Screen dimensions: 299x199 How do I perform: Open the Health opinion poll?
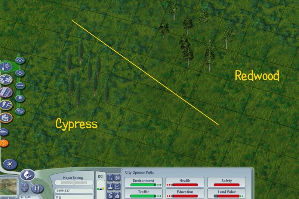(185, 182)
